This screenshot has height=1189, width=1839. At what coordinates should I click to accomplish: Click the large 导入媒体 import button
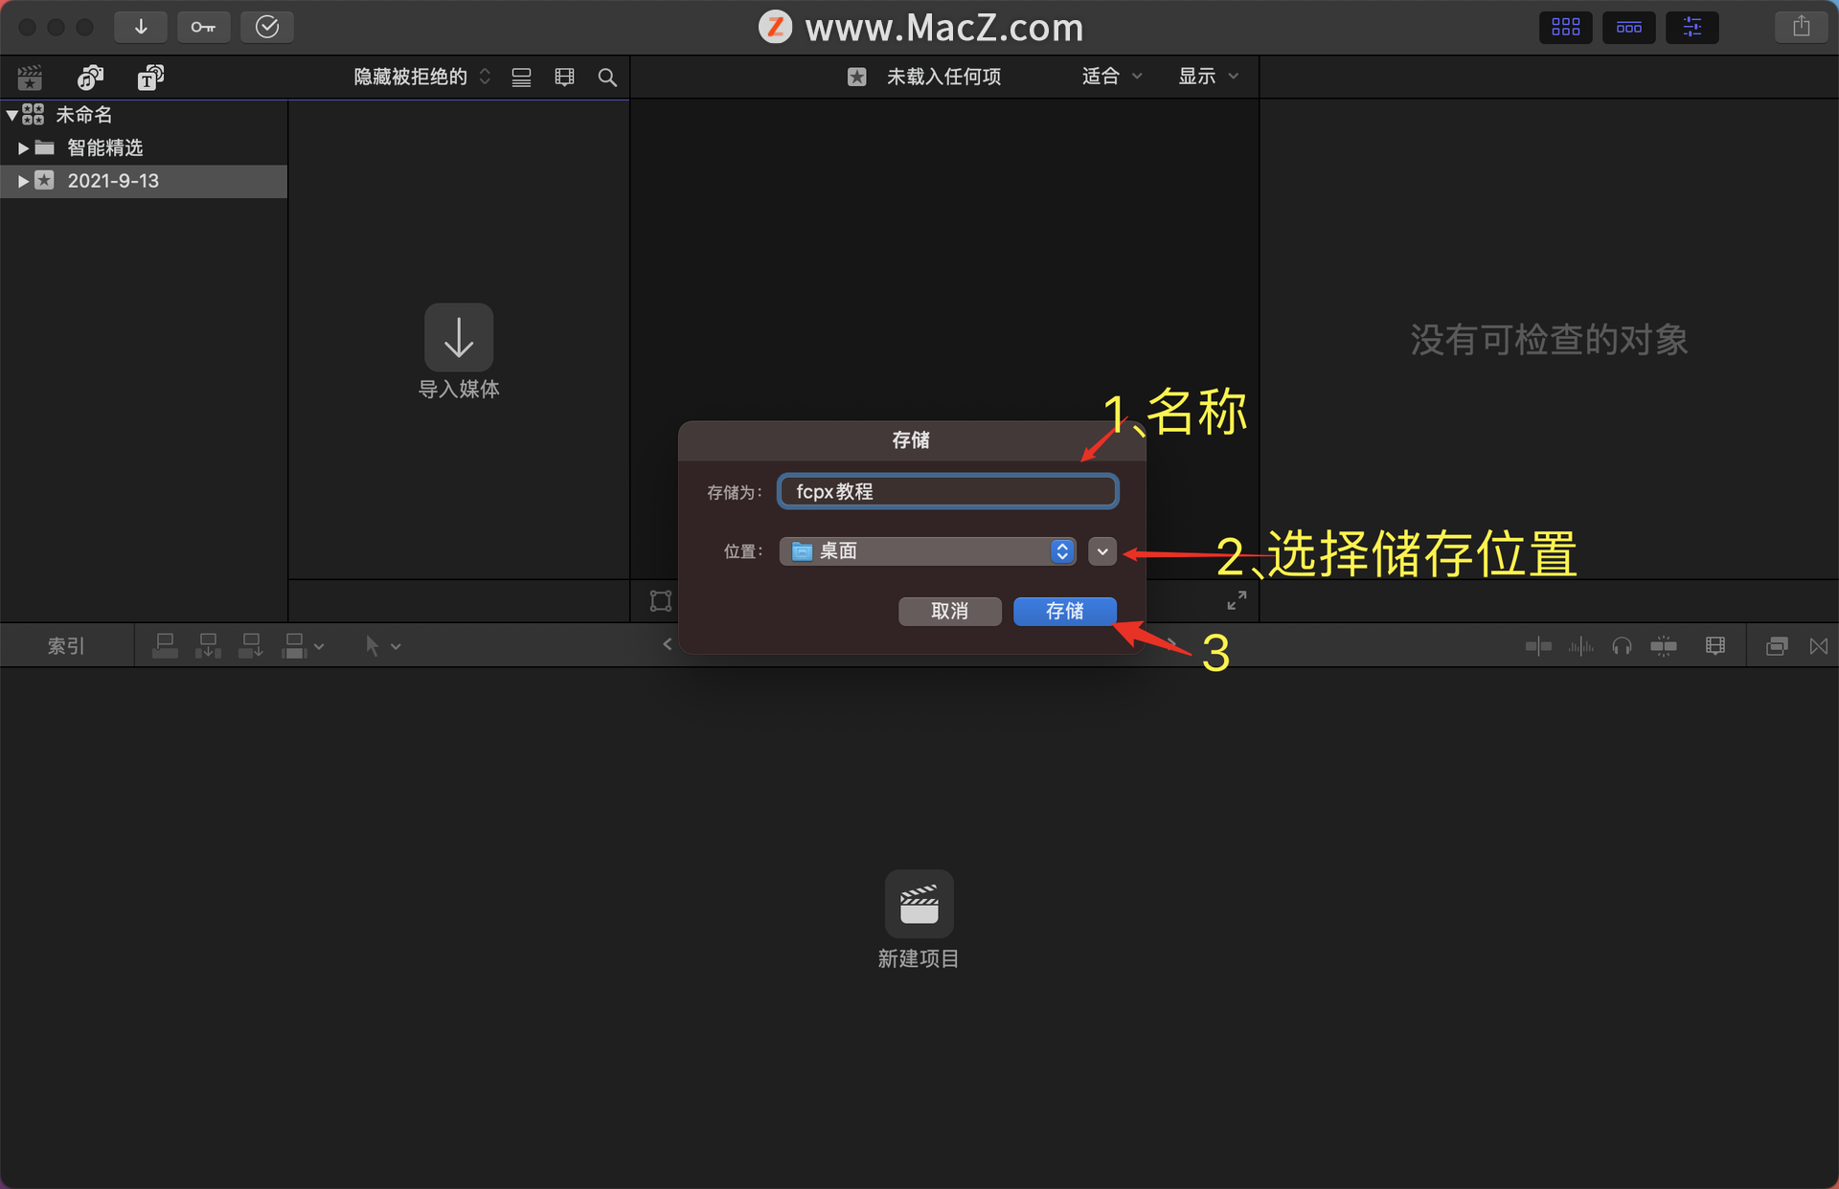point(459,338)
